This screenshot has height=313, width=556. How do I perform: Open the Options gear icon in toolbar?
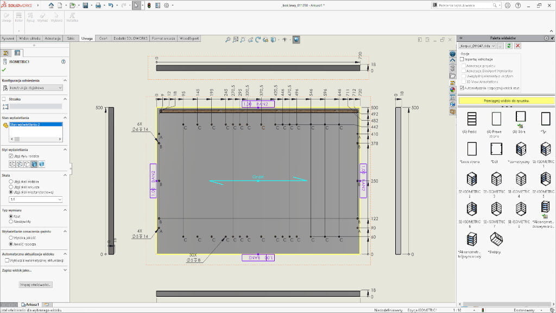click(166, 5)
